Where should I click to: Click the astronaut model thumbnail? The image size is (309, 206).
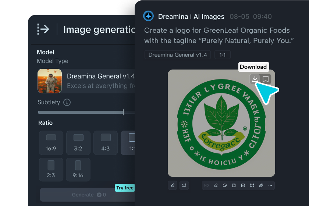tap(50, 81)
